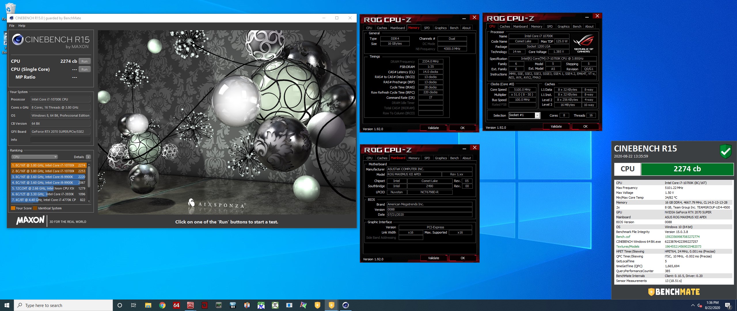Open Caches tab in processor CPU-Z window
The height and width of the screenshot is (311, 737).
[x=505, y=26]
